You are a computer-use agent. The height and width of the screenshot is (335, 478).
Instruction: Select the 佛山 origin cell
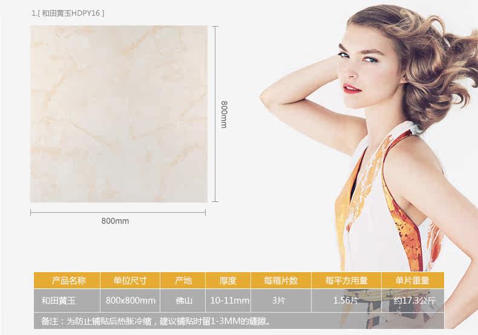183,300
